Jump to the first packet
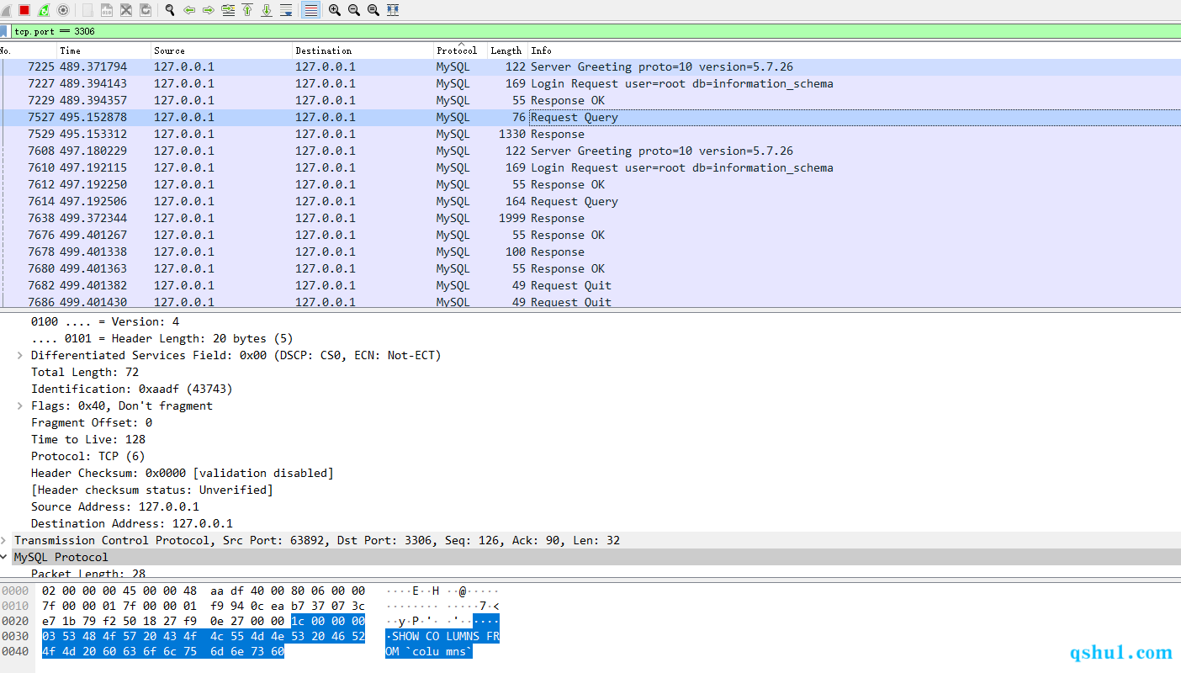The width and height of the screenshot is (1181, 673). [x=247, y=10]
